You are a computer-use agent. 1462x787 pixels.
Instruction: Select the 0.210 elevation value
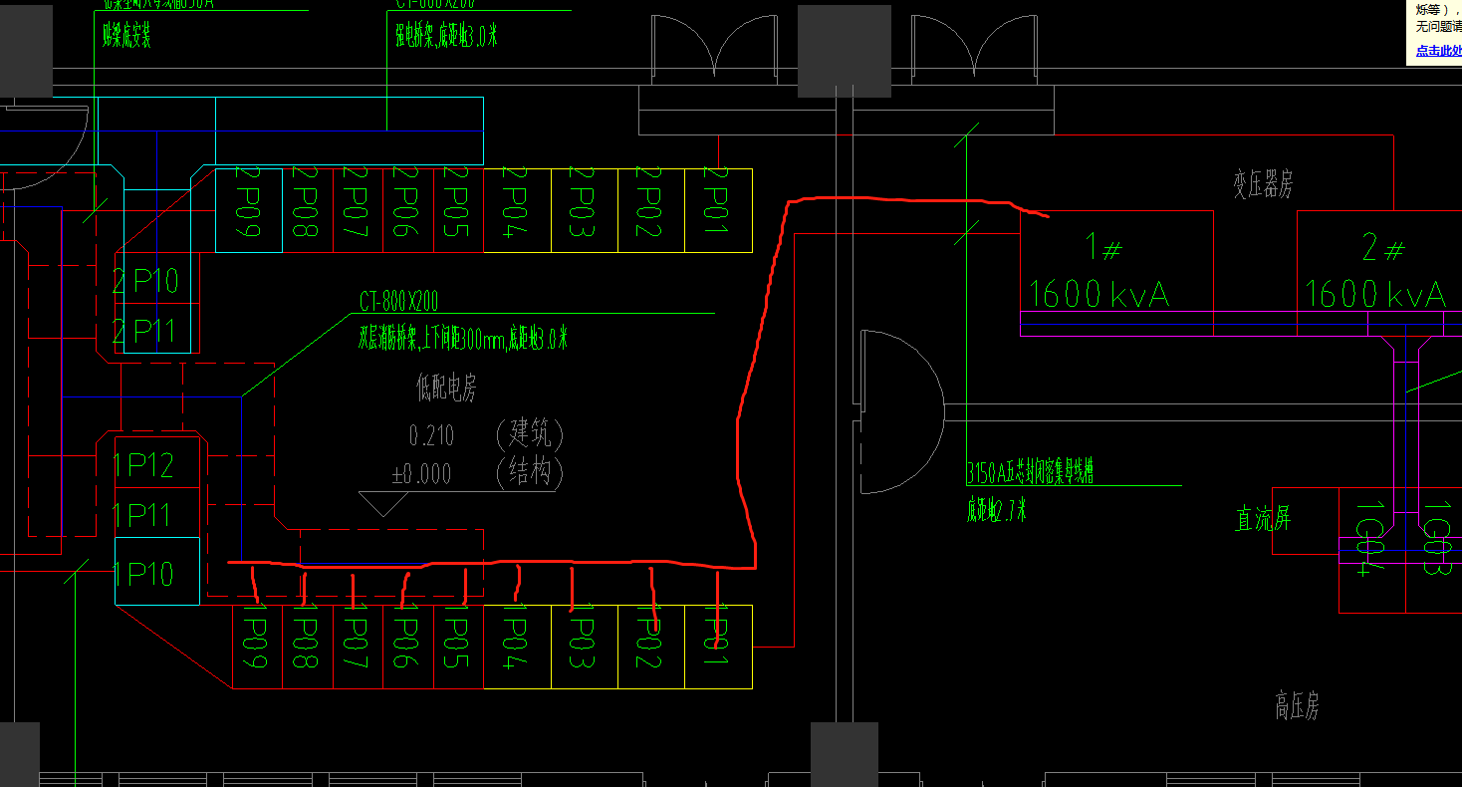tap(431, 435)
